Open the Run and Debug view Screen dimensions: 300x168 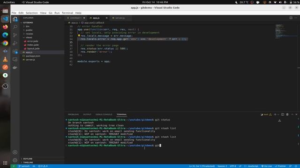[15, 43]
